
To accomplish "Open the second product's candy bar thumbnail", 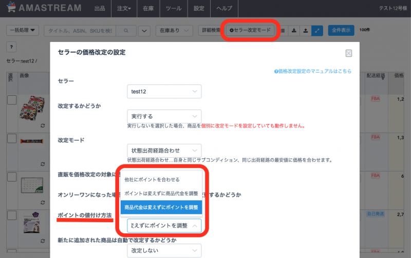I will click(x=32, y=141).
